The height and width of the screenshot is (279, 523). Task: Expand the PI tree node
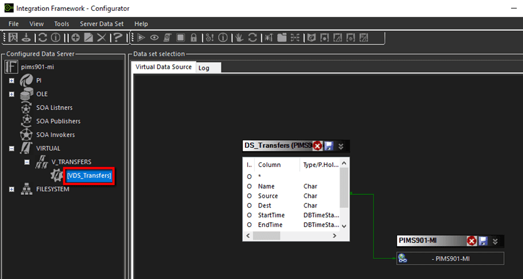tap(11, 81)
